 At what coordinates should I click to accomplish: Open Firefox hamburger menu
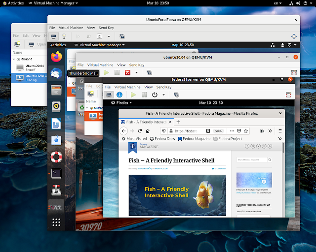click(280, 131)
